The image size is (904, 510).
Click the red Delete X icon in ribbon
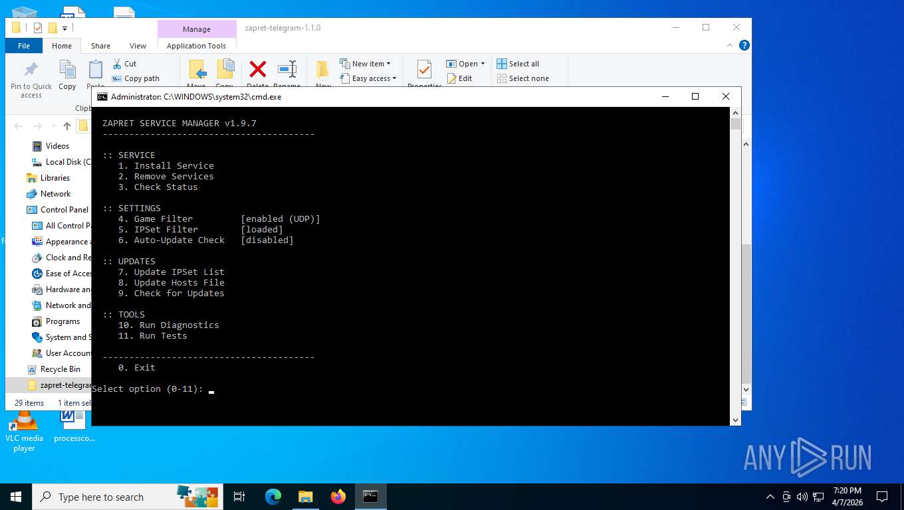click(x=257, y=69)
